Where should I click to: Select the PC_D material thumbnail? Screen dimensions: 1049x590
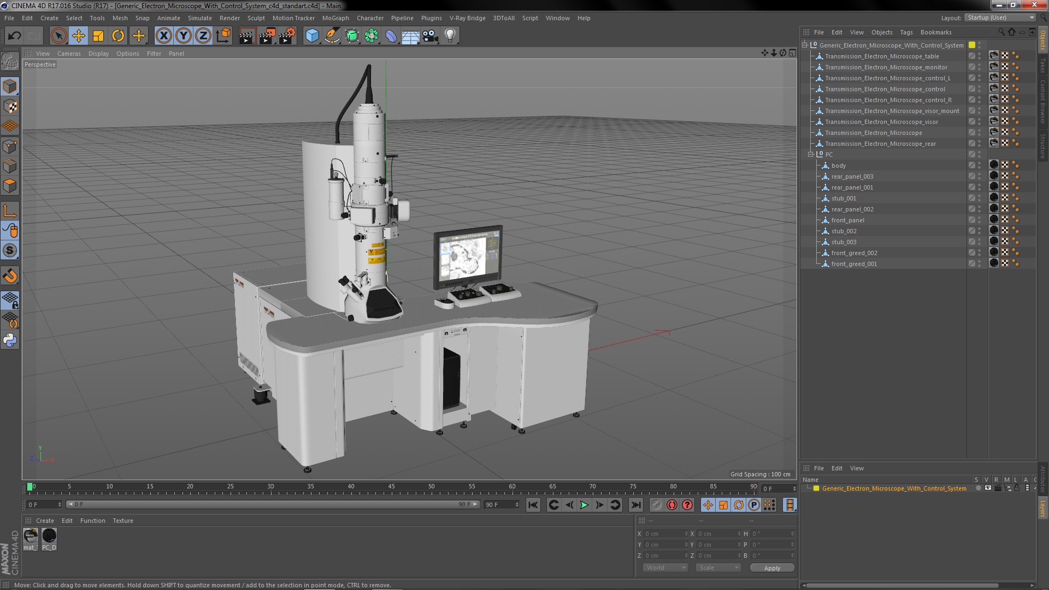49,536
